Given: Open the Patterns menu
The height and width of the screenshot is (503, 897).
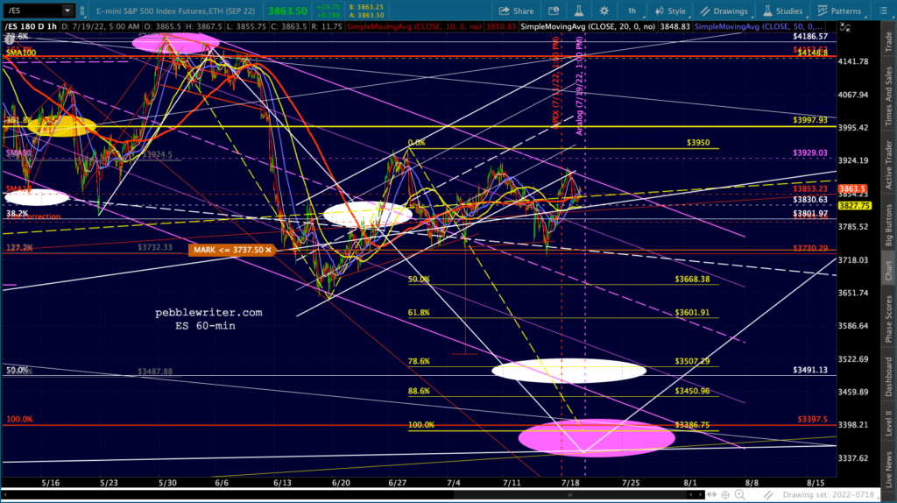Looking at the screenshot, I should click(x=840, y=11).
